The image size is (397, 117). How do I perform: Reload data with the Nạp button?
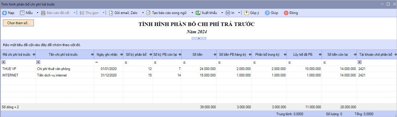tap(8, 13)
